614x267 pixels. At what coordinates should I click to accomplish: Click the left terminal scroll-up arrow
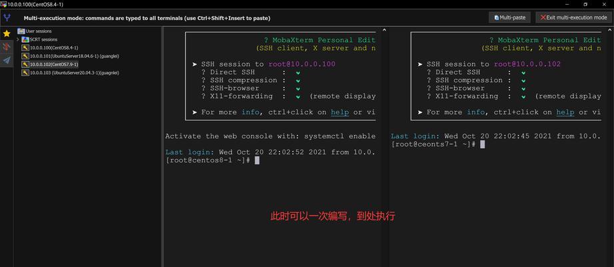[x=384, y=30]
